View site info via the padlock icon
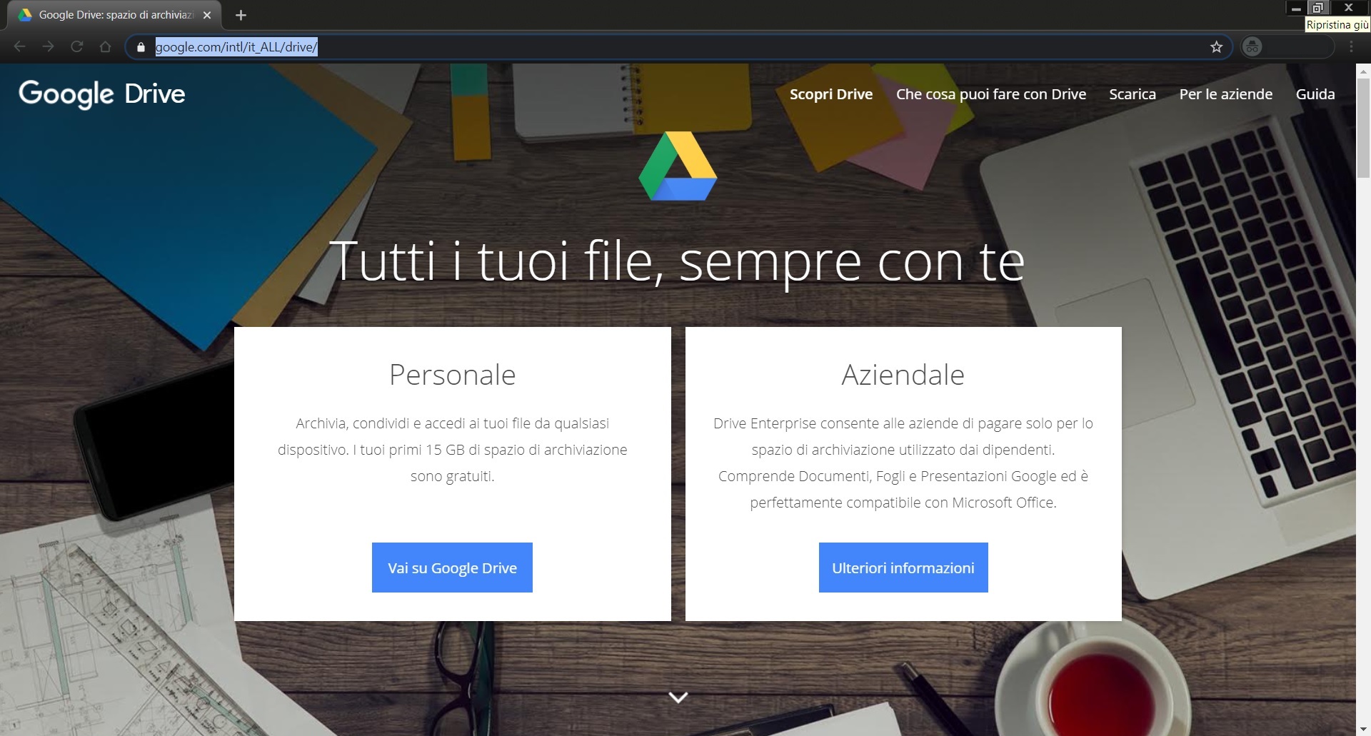The height and width of the screenshot is (736, 1371). [141, 47]
